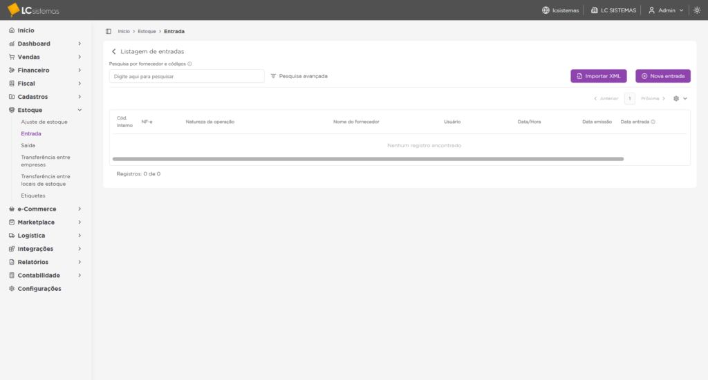Click the back arrow beside Listagem de entradas

click(114, 52)
